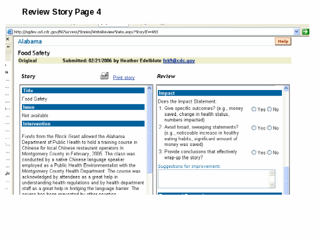Click the URL address field
Viewport: 320px width, 240px height.
(x=153, y=32)
